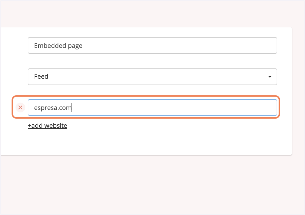Viewport: 305px width, 215px height.
Task: Click the espresa.com website input field
Action: click(x=152, y=108)
